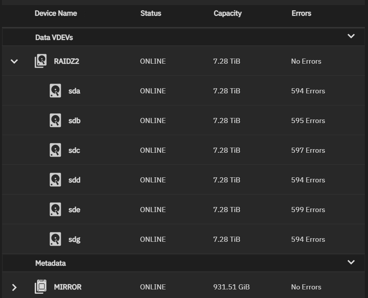Click the RAIDZ2 vdev disk-stack icon
This screenshot has width=368, height=298.
(41, 61)
